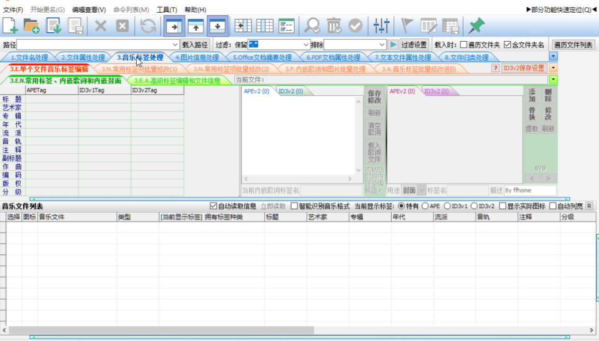599x341 pixels.
Task: Click the boxed X clear-all icon
Action: point(122,26)
